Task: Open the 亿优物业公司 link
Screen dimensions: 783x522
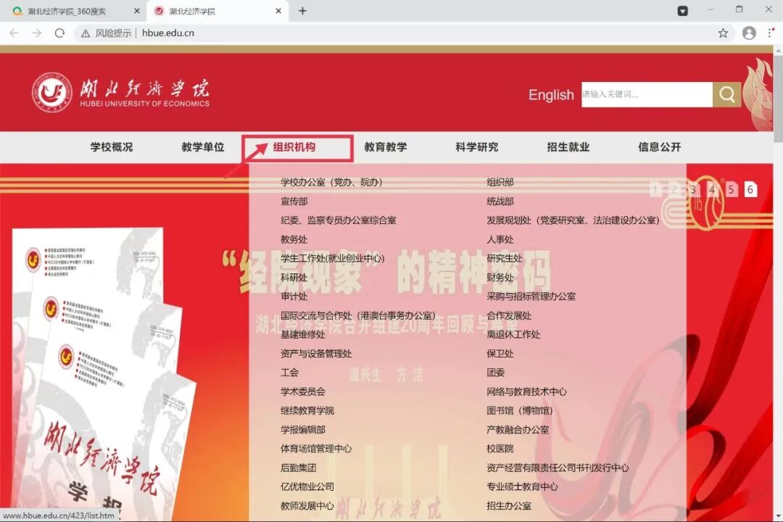Action: [307, 486]
